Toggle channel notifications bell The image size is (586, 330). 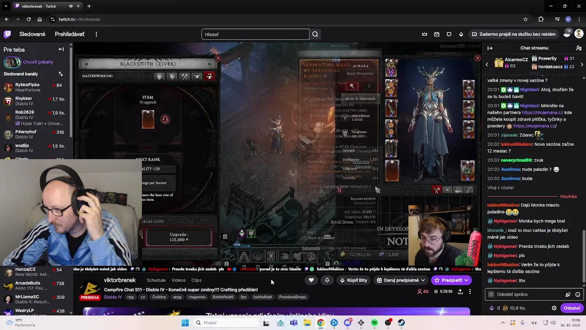point(327,280)
